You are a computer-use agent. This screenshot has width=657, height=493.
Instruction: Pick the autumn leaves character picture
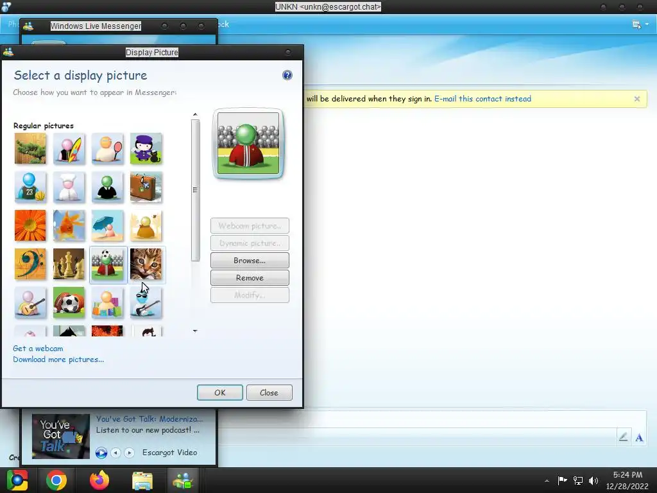point(146,225)
